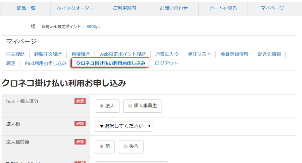The height and width of the screenshot is (163, 302).
Task: Click the 法人格前後 field label
Action: (18, 142)
